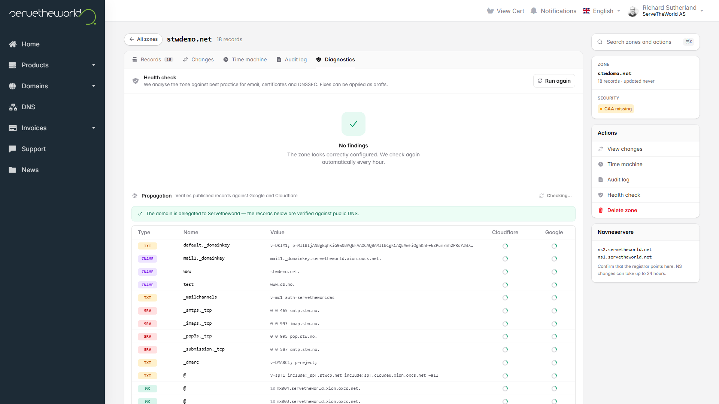Click the Domains globe icon

point(13,86)
